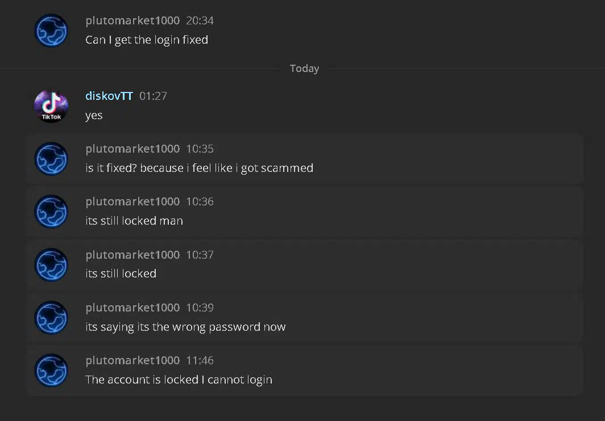Screen dimensions: 605x421
Task: Open plutomarket1000 username at 20:34
Action: pyautogui.click(x=132, y=20)
